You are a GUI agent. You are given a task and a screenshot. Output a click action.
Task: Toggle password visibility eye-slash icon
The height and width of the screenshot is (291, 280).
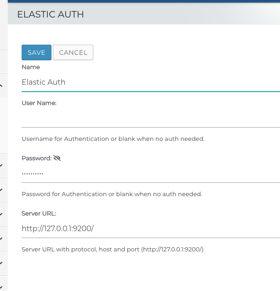[57, 158]
